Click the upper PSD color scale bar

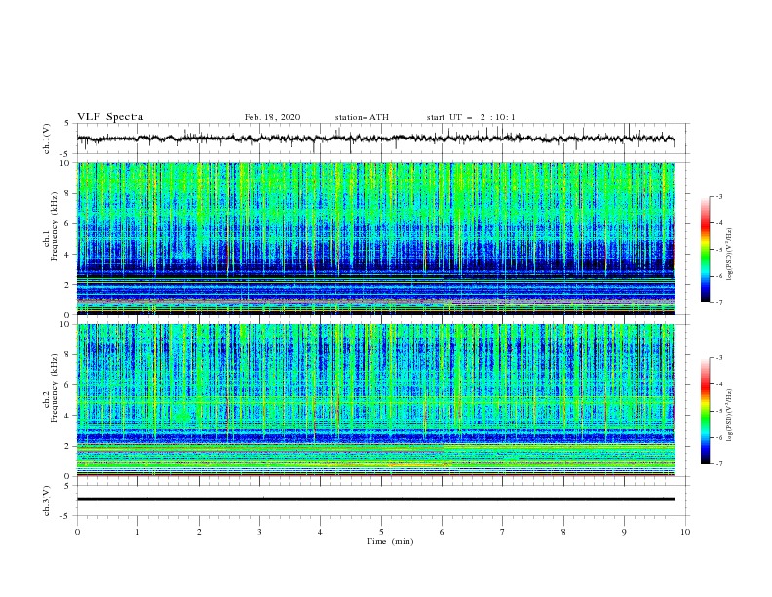click(705, 250)
